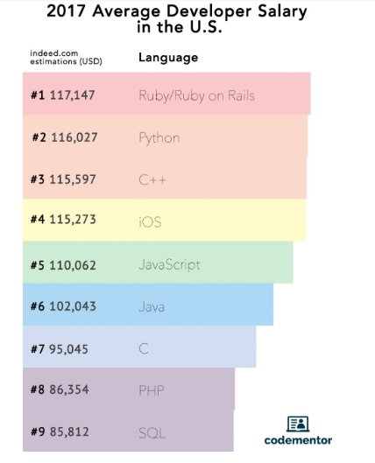Select the pink Ruby/Ruby on Rails bar
The height and width of the screenshot is (463, 375).
pos(166,94)
